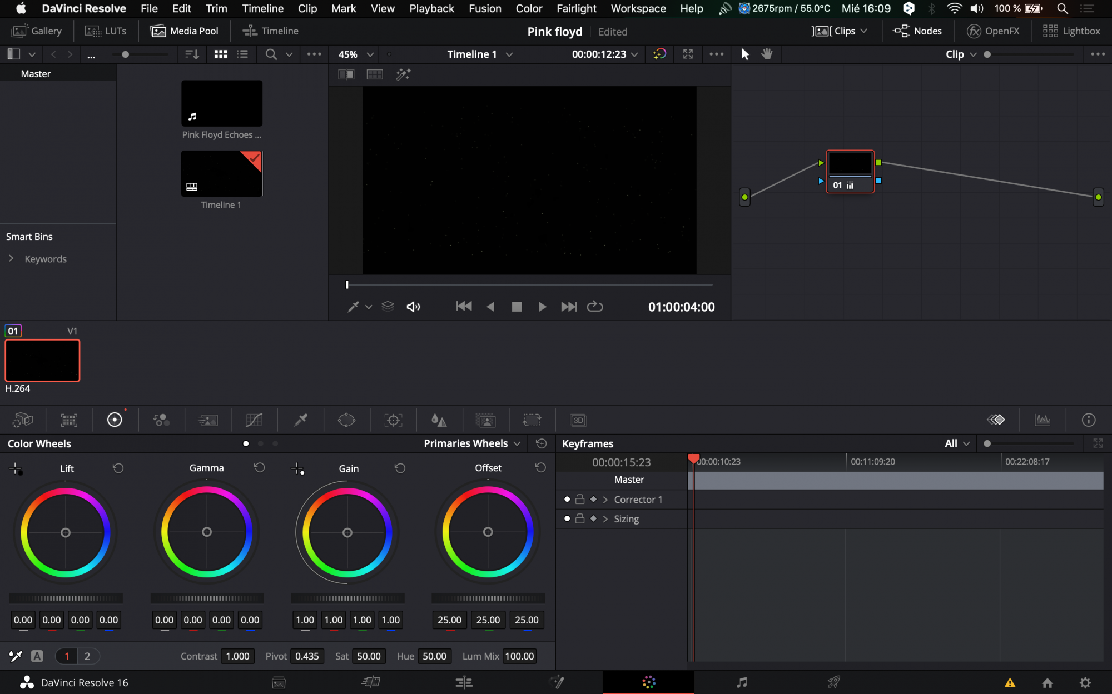
Task: Open the Playback menu
Action: 431,8
